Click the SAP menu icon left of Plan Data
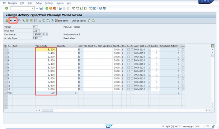The image size is (219, 129). pyautogui.click(x=5, y=3)
